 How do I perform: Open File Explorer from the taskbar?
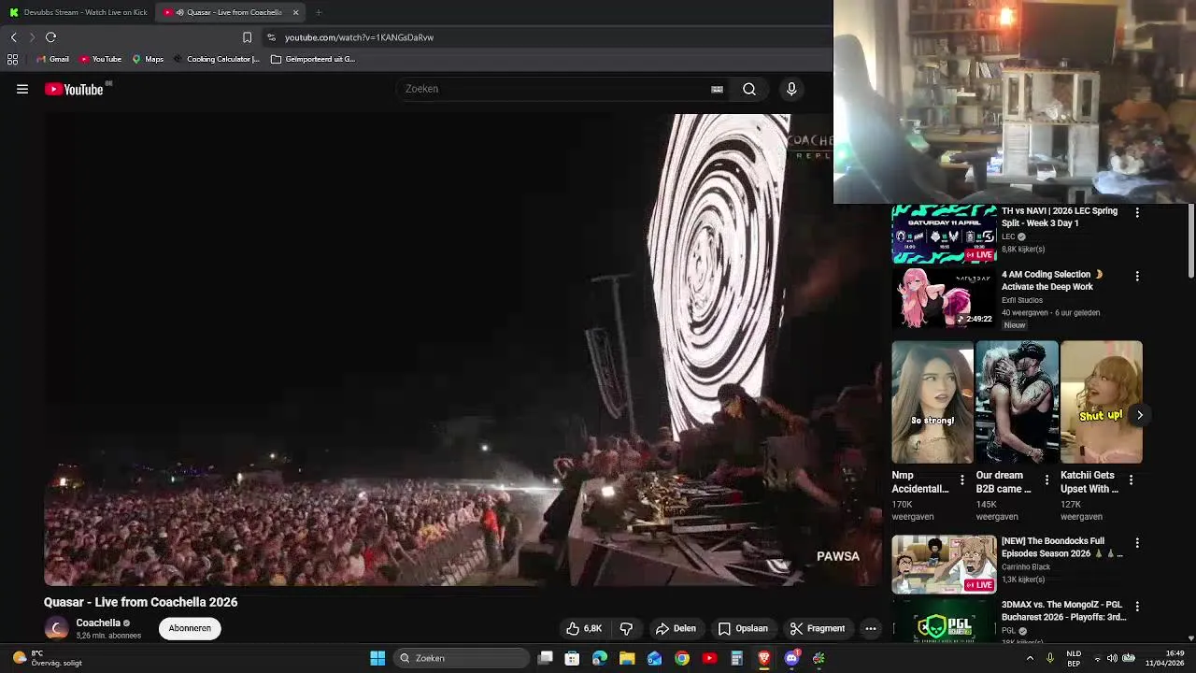(x=627, y=658)
